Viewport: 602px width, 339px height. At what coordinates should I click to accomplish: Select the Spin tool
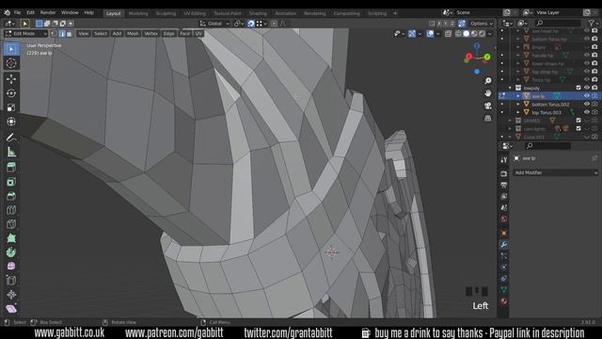(x=11, y=252)
